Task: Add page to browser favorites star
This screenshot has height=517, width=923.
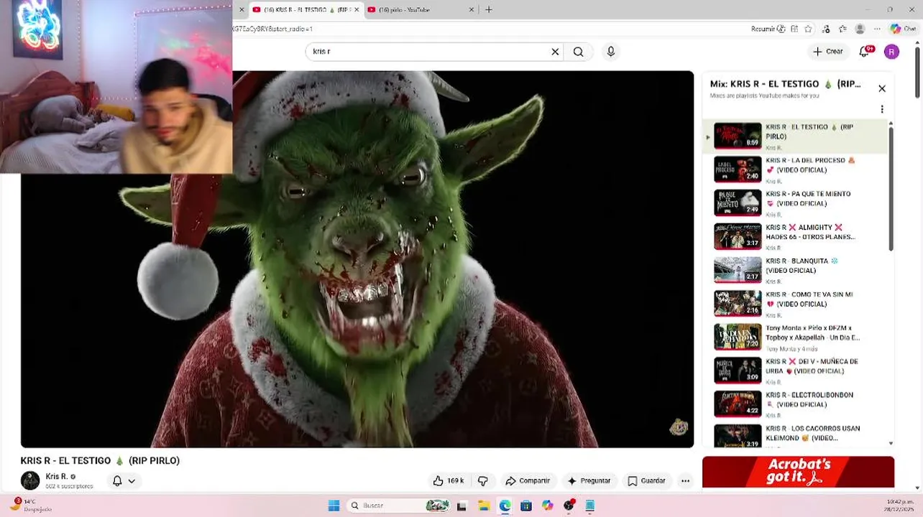Action: [x=809, y=29]
